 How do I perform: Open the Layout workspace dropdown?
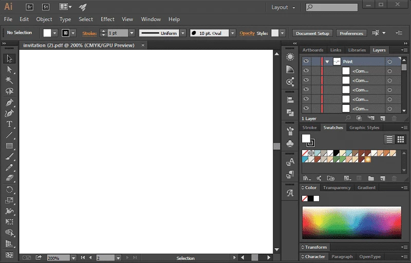pyautogui.click(x=283, y=7)
